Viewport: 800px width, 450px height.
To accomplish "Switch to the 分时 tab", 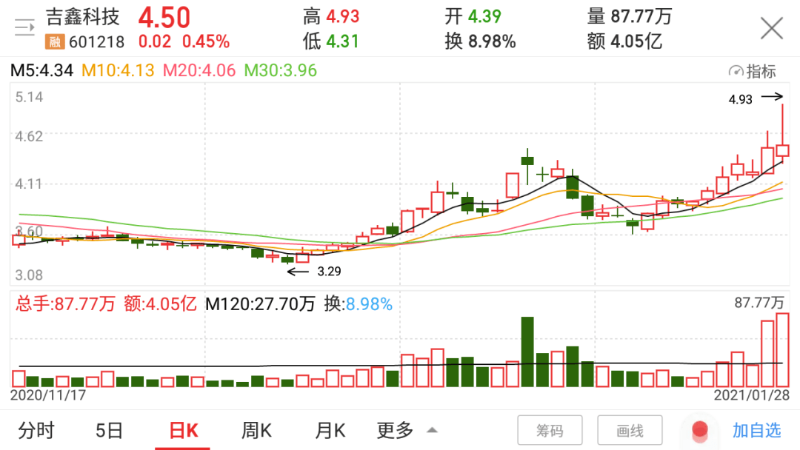I will pos(36,431).
